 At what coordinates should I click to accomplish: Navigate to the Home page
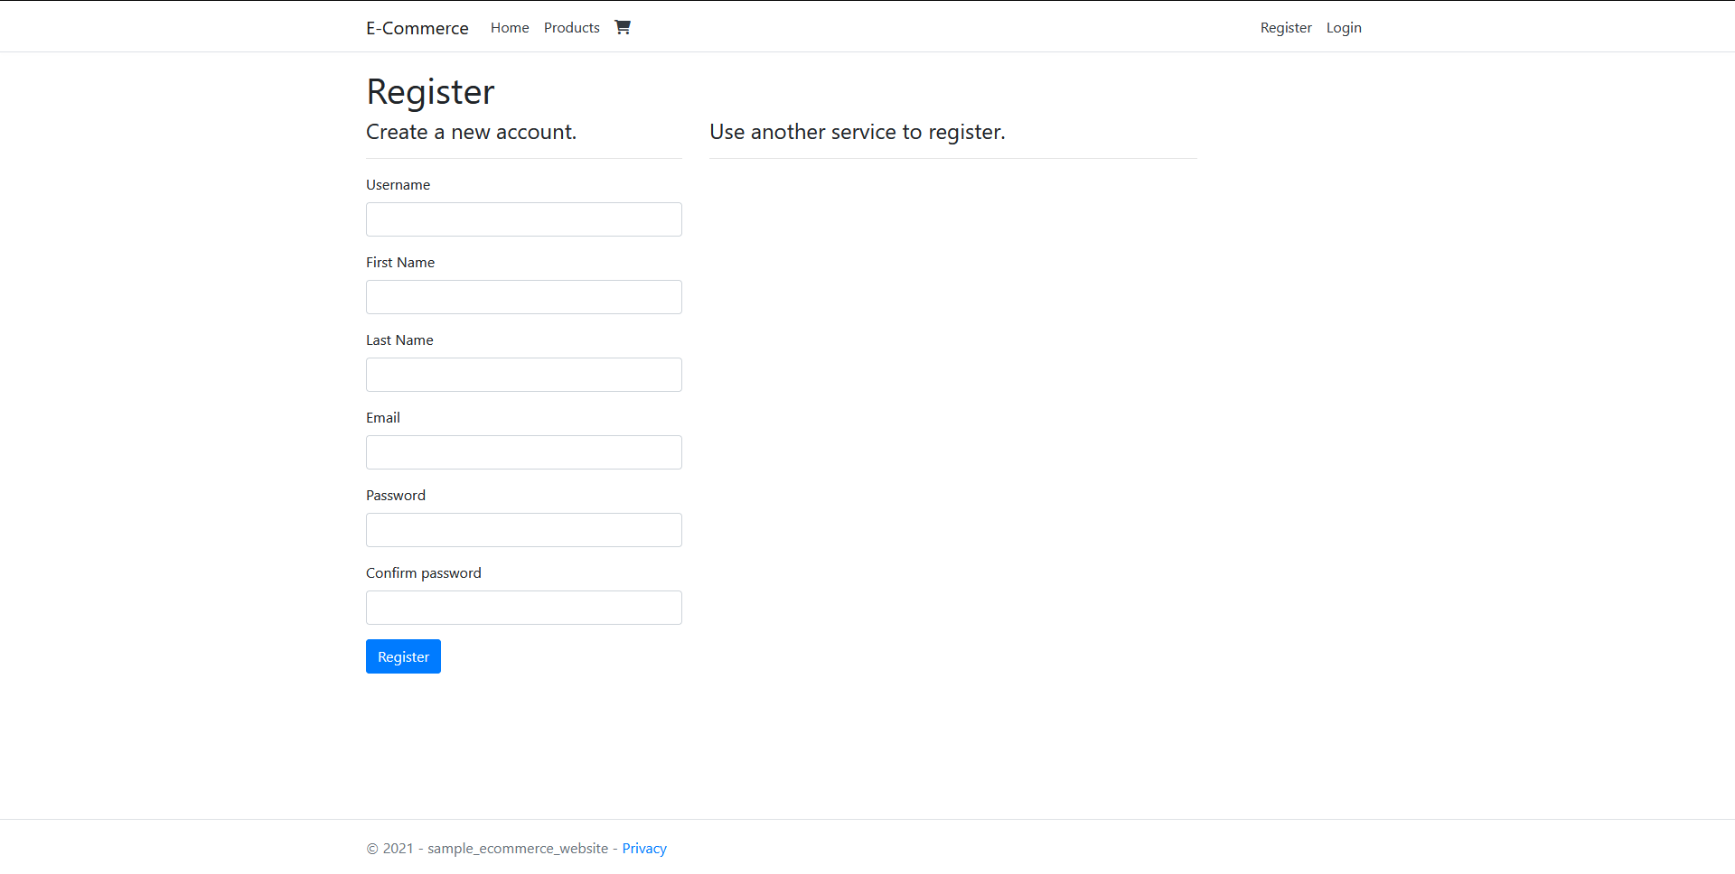[x=509, y=28]
